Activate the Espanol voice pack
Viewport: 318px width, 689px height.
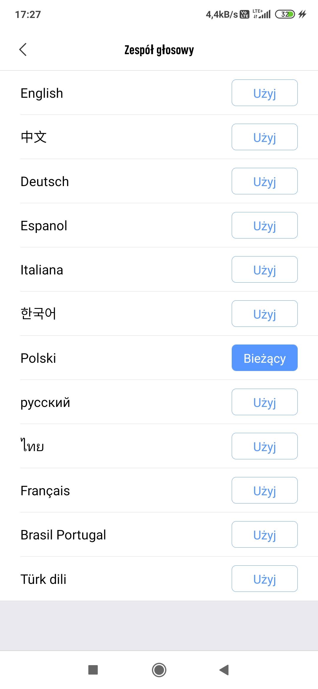tap(264, 226)
